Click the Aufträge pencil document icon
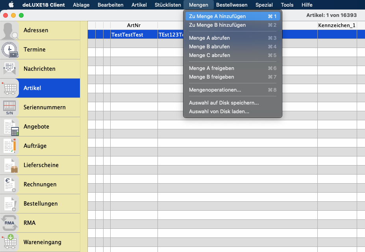365x252 pixels. 10,146
